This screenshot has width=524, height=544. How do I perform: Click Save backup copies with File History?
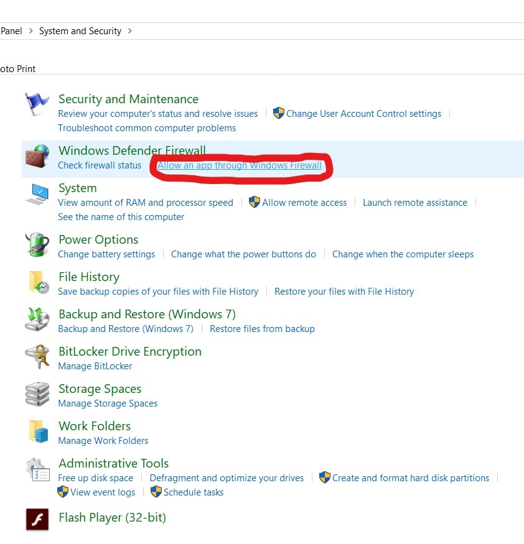click(x=158, y=292)
